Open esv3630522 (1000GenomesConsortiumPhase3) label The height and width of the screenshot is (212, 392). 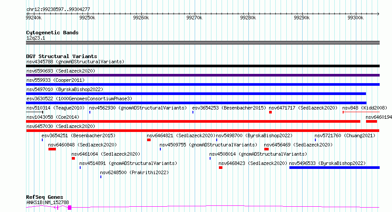(x=79, y=99)
